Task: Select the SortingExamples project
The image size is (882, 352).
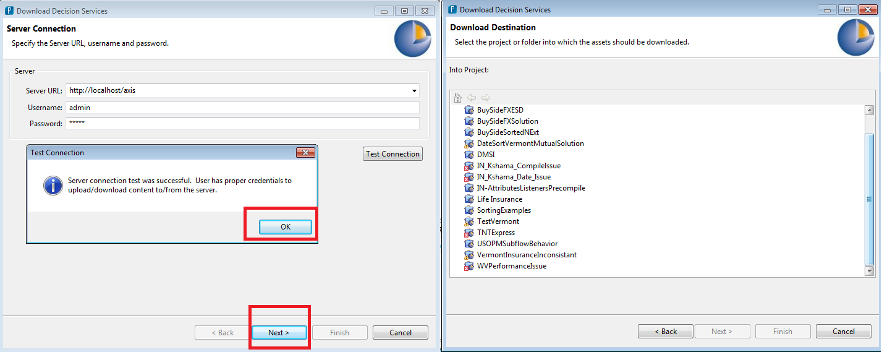Action: coord(504,210)
